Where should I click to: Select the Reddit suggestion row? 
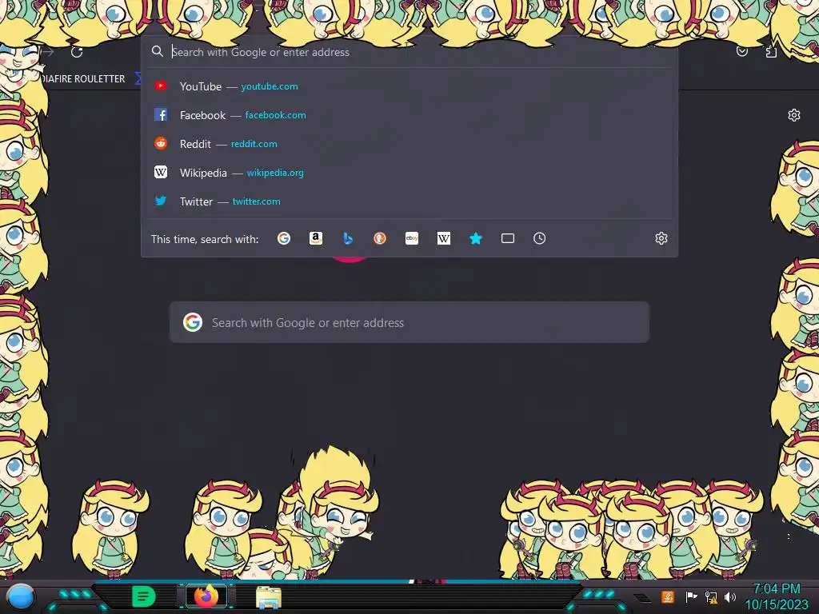[409, 144]
